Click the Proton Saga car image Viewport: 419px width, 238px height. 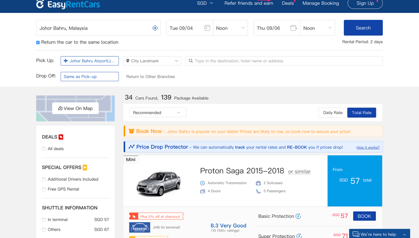point(159,183)
